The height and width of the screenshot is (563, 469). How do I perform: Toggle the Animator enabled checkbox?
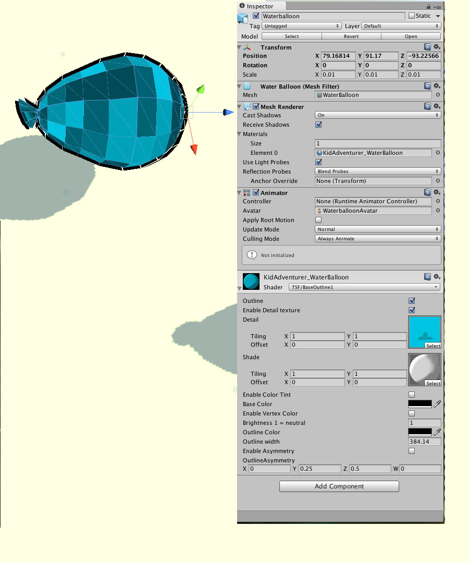click(256, 192)
